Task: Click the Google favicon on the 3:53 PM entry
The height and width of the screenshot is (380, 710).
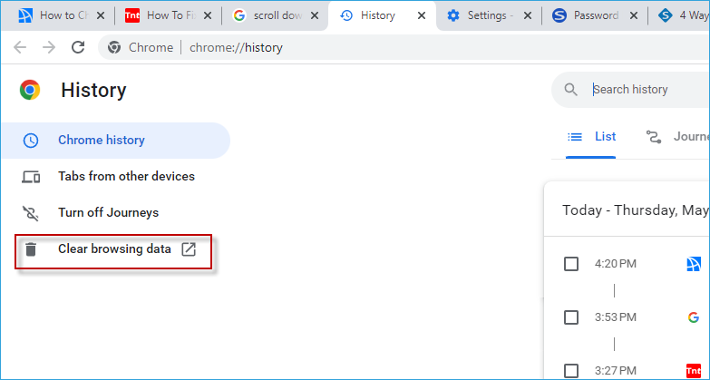Action: click(x=694, y=317)
